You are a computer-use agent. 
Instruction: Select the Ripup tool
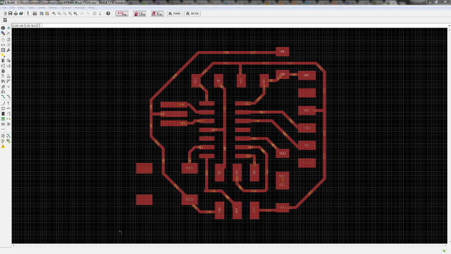pos(8,97)
